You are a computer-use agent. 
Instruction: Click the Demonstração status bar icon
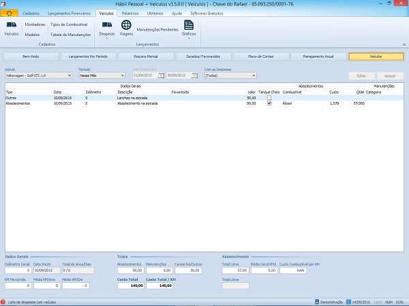coord(318,301)
